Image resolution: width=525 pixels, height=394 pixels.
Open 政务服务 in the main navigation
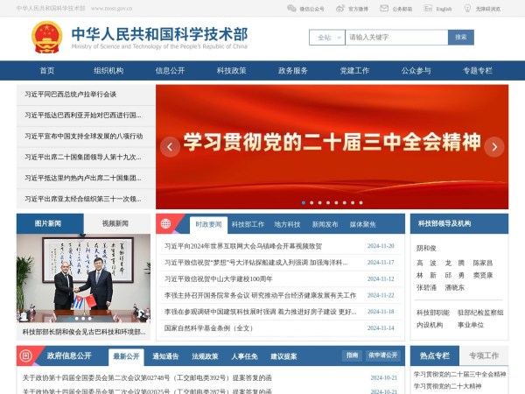point(293,70)
